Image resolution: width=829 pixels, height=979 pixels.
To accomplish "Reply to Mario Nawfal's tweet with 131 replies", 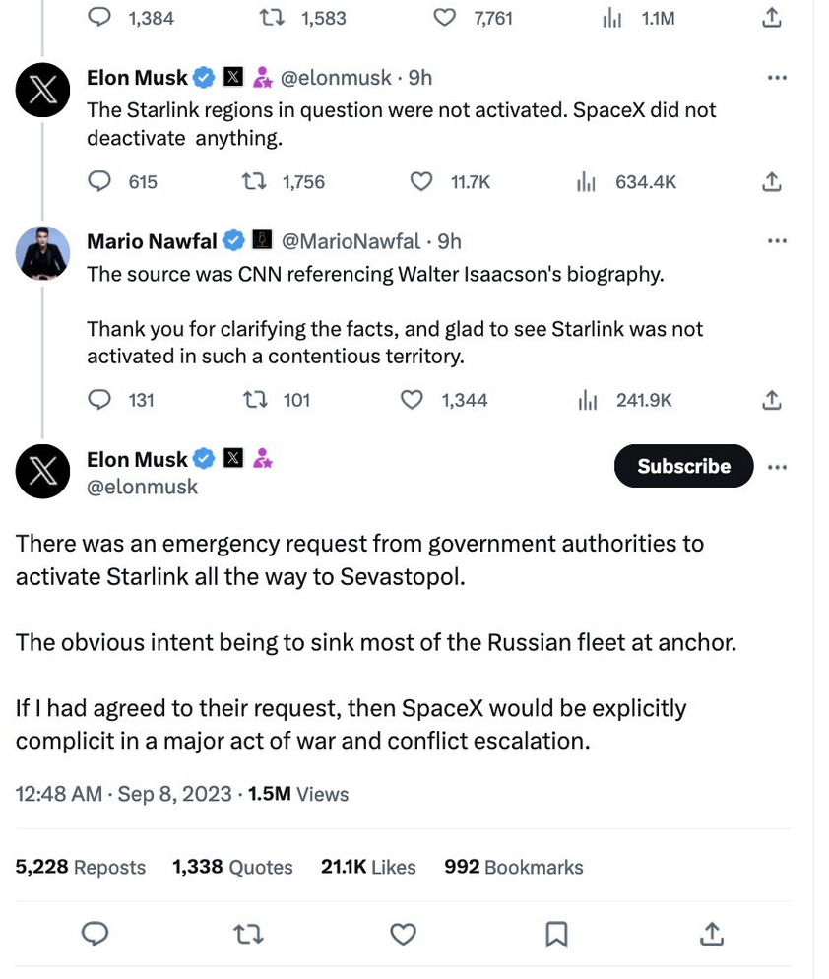I will pyautogui.click(x=99, y=400).
